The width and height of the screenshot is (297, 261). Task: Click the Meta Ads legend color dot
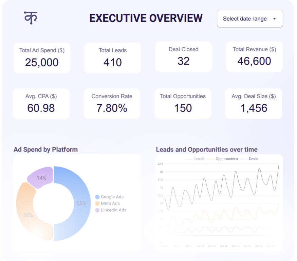coord(97,203)
